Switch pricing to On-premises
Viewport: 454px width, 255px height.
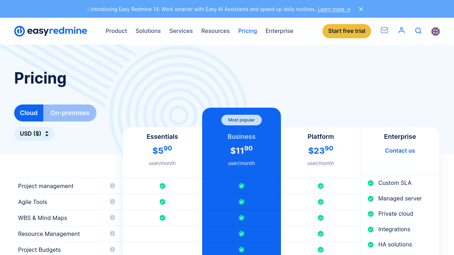click(70, 113)
